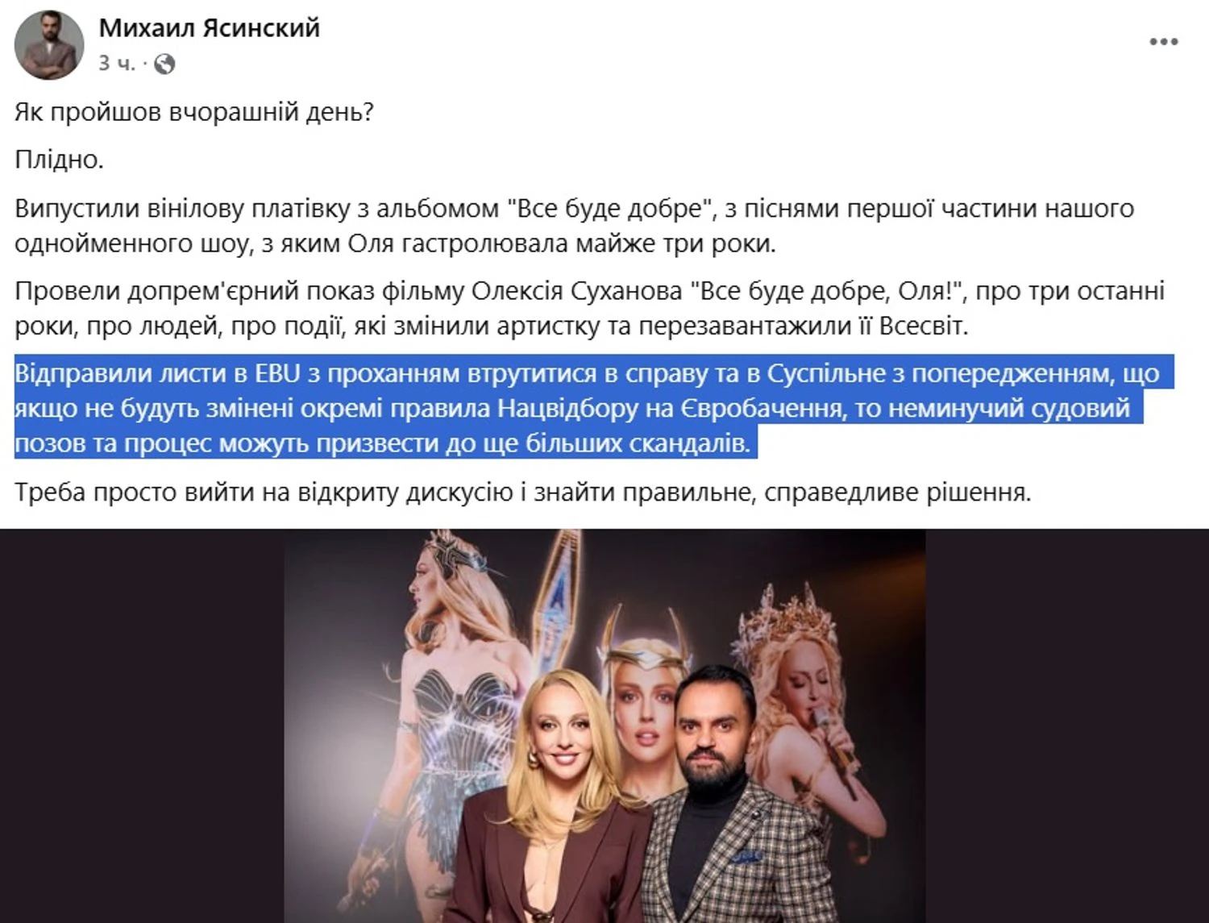The height and width of the screenshot is (923, 1209).
Task: Open the post via the "3 ч." timestamp
Action: 117,63
